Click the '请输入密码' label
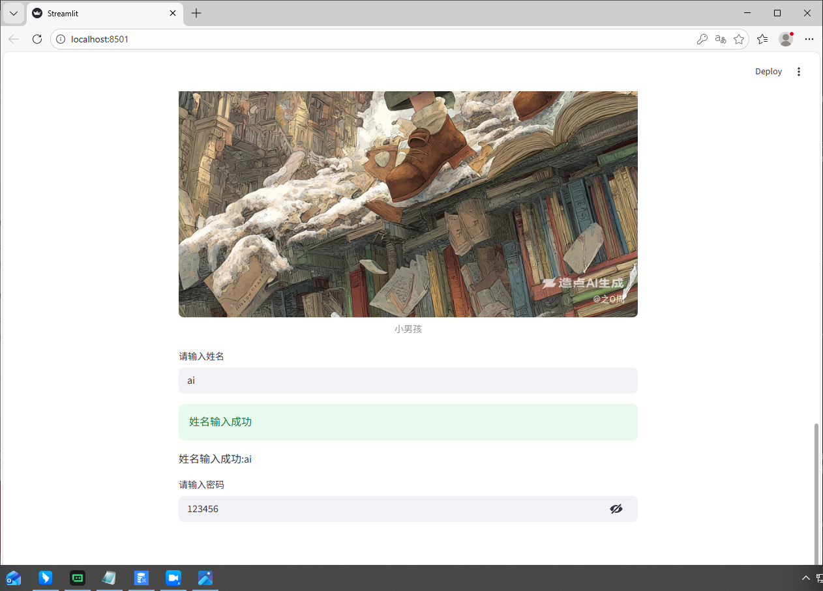Viewport: 823px width, 591px height. pos(202,485)
